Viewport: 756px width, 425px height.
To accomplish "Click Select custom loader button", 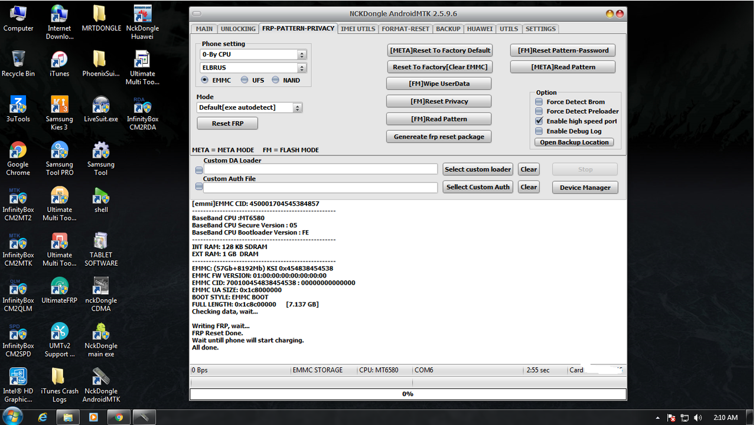I will point(478,169).
